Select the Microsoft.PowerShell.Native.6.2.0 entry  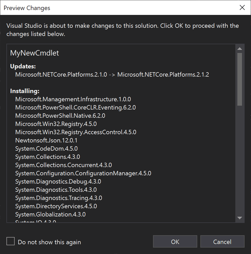click(x=60, y=116)
